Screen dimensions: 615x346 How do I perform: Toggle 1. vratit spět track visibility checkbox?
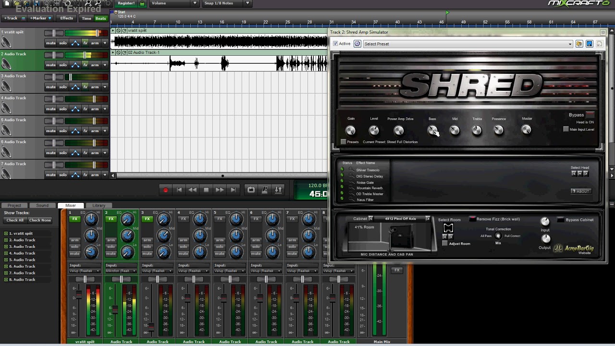point(6,234)
